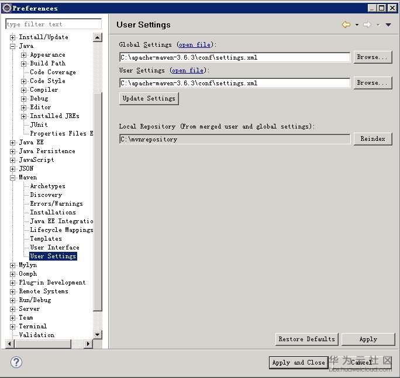400x378 pixels.
Task: Click Restore Defaults button
Action: pyautogui.click(x=306, y=339)
